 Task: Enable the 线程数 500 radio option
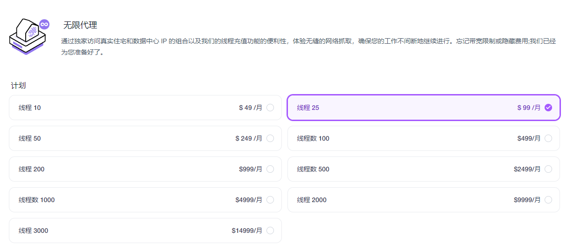548,169
